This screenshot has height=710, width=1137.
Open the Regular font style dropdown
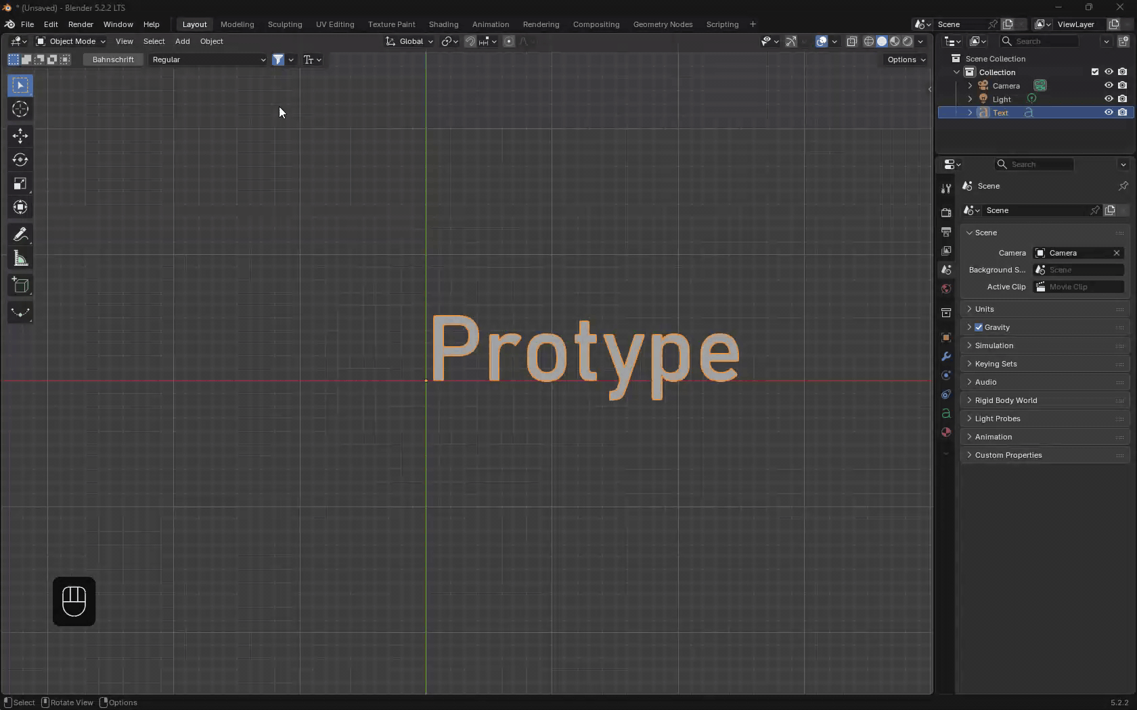208,60
